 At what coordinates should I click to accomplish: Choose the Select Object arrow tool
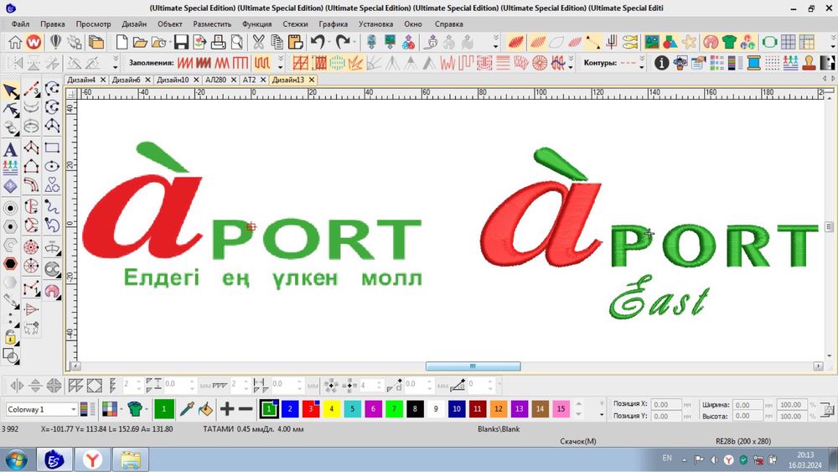pyautogui.click(x=10, y=91)
